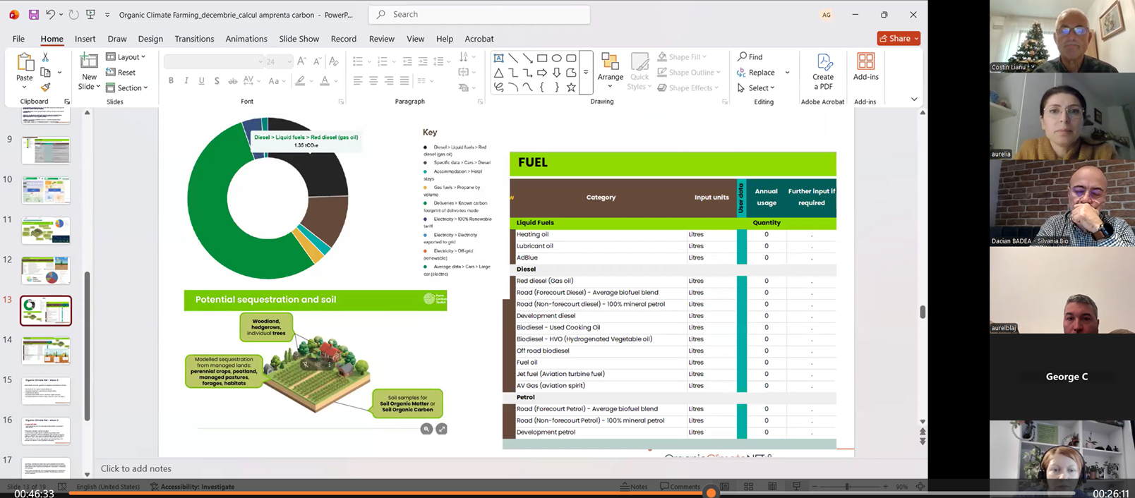Toggle Bold formatting
Viewport: 1135px width, 498px height.
pyautogui.click(x=171, y=81)
